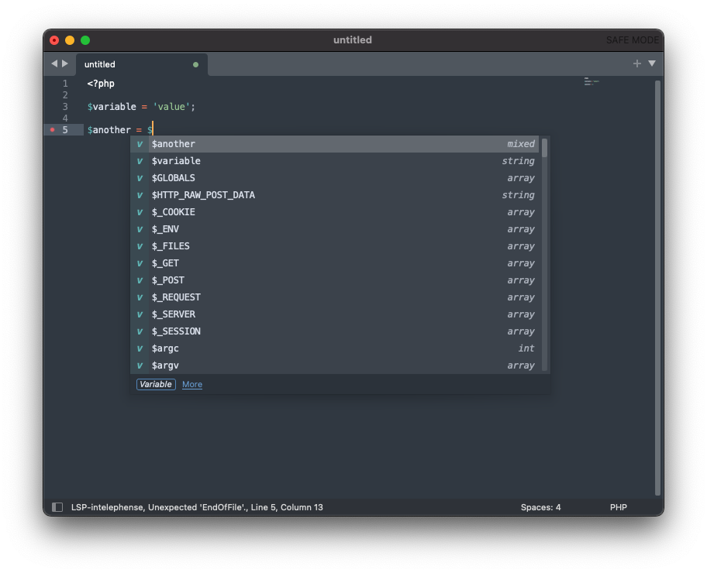The image size is (707, 573).
Task: Click the code minimap preview
Action: point(591,81)
